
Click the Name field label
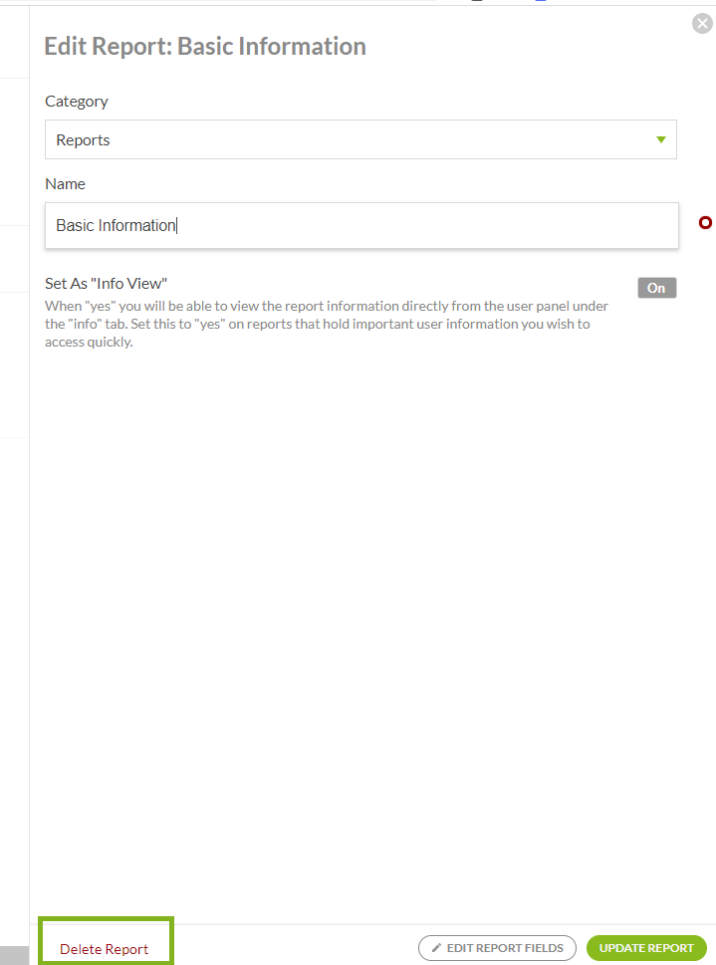click(x=65, y=184)
